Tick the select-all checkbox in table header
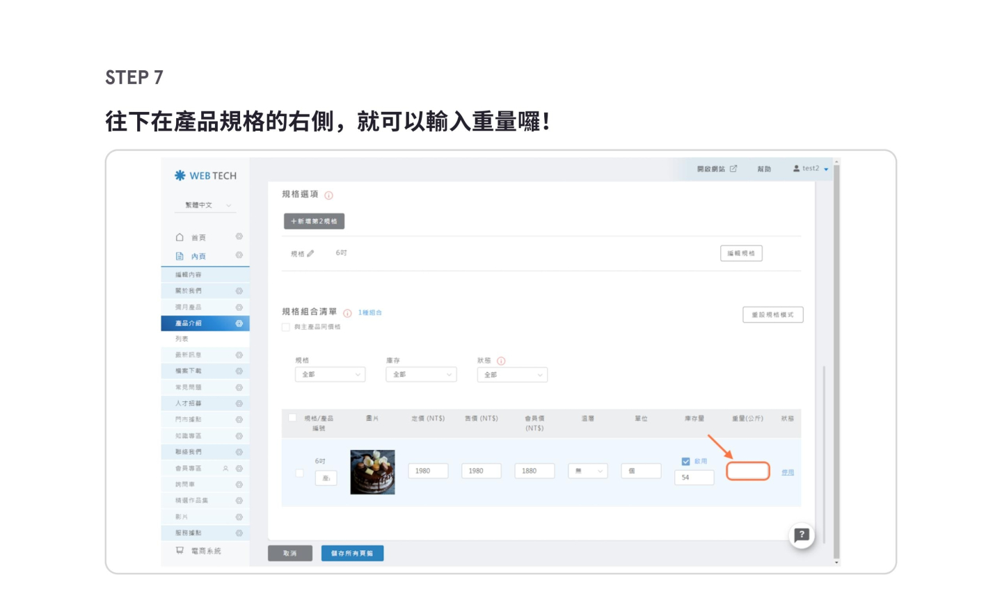The height and width of the screenshot is (614, 1002). (x=292, y=418)
